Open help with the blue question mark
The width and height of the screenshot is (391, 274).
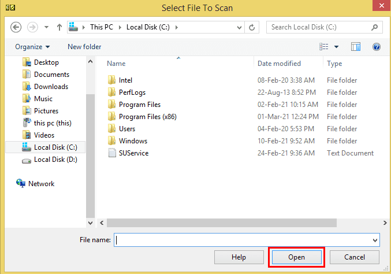tap(377, 47)
